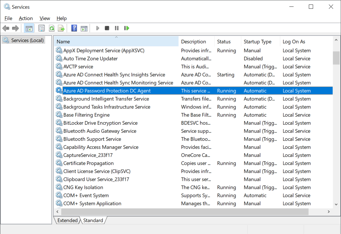Viewport: 341px width, 234px height.
Task: Click the 'This is Audi...' description cell
Action: click(195, 67)
